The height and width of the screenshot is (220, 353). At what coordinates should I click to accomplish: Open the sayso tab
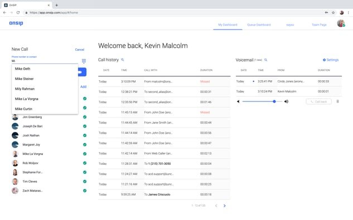click(x=290, y=25)
